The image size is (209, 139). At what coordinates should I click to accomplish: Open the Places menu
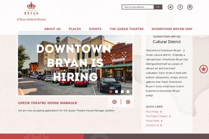coord(75,29)
